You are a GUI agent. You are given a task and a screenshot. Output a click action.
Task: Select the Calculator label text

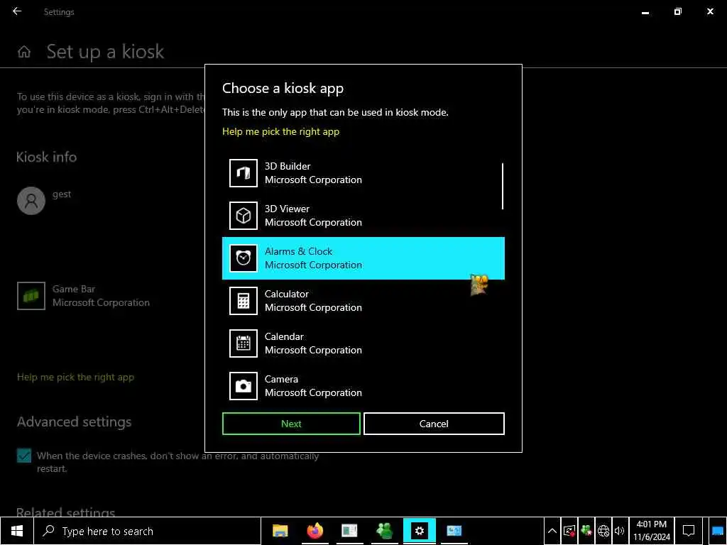pyautogui.click(x=287, y=294)
